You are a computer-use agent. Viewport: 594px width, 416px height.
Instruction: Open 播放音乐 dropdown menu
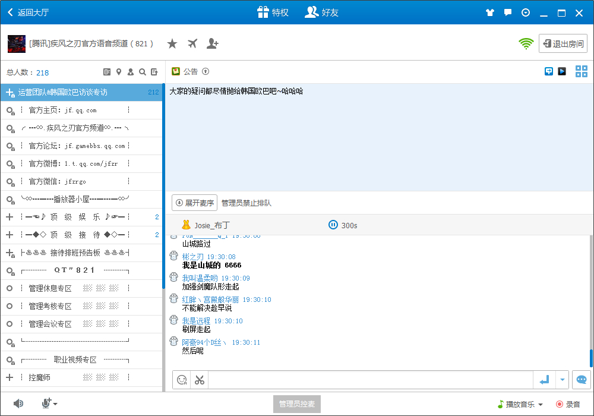[520, 404]
